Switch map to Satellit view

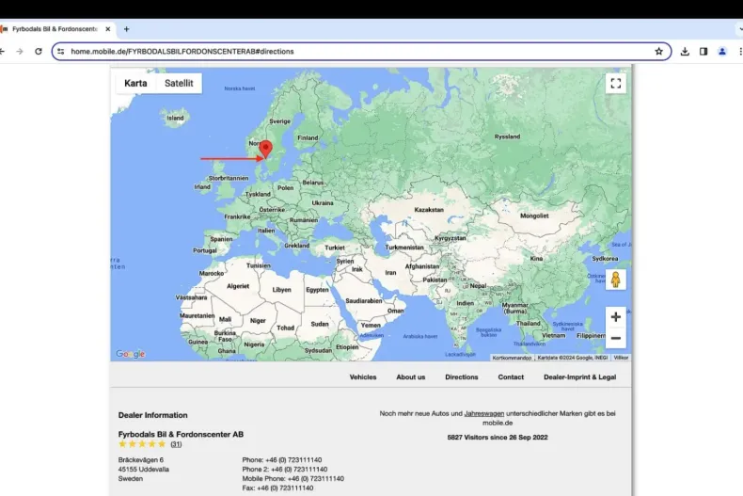click(179, 83)
